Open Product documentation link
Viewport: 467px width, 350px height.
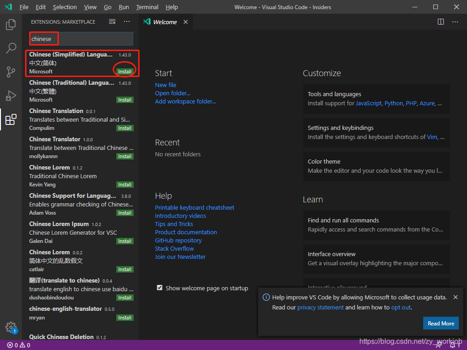pos(186,232)
